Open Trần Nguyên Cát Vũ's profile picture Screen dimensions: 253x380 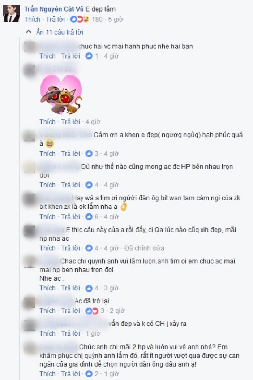coord(12,14)
